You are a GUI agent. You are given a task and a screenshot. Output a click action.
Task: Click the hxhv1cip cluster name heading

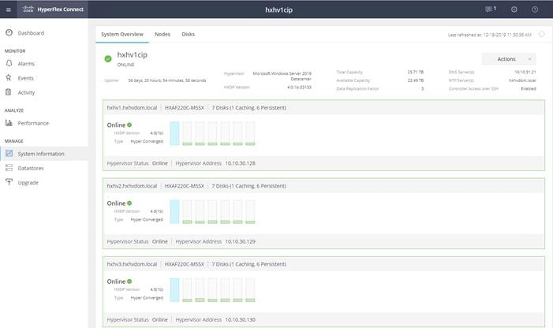[133, 55]
